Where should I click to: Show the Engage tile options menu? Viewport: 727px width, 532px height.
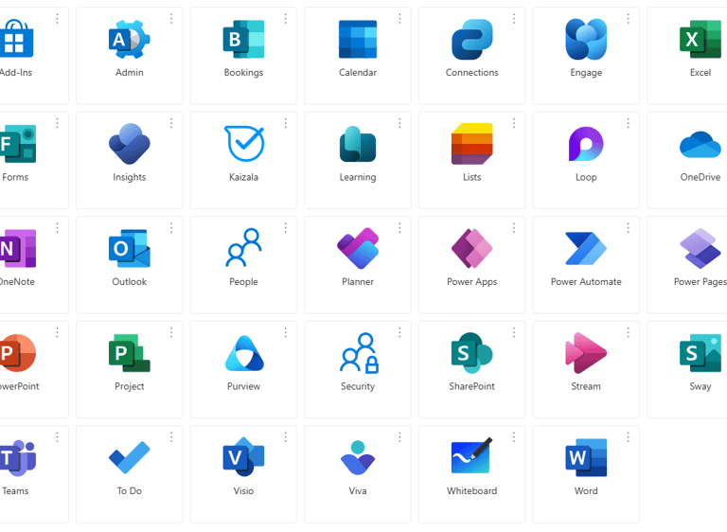(629, 19)
